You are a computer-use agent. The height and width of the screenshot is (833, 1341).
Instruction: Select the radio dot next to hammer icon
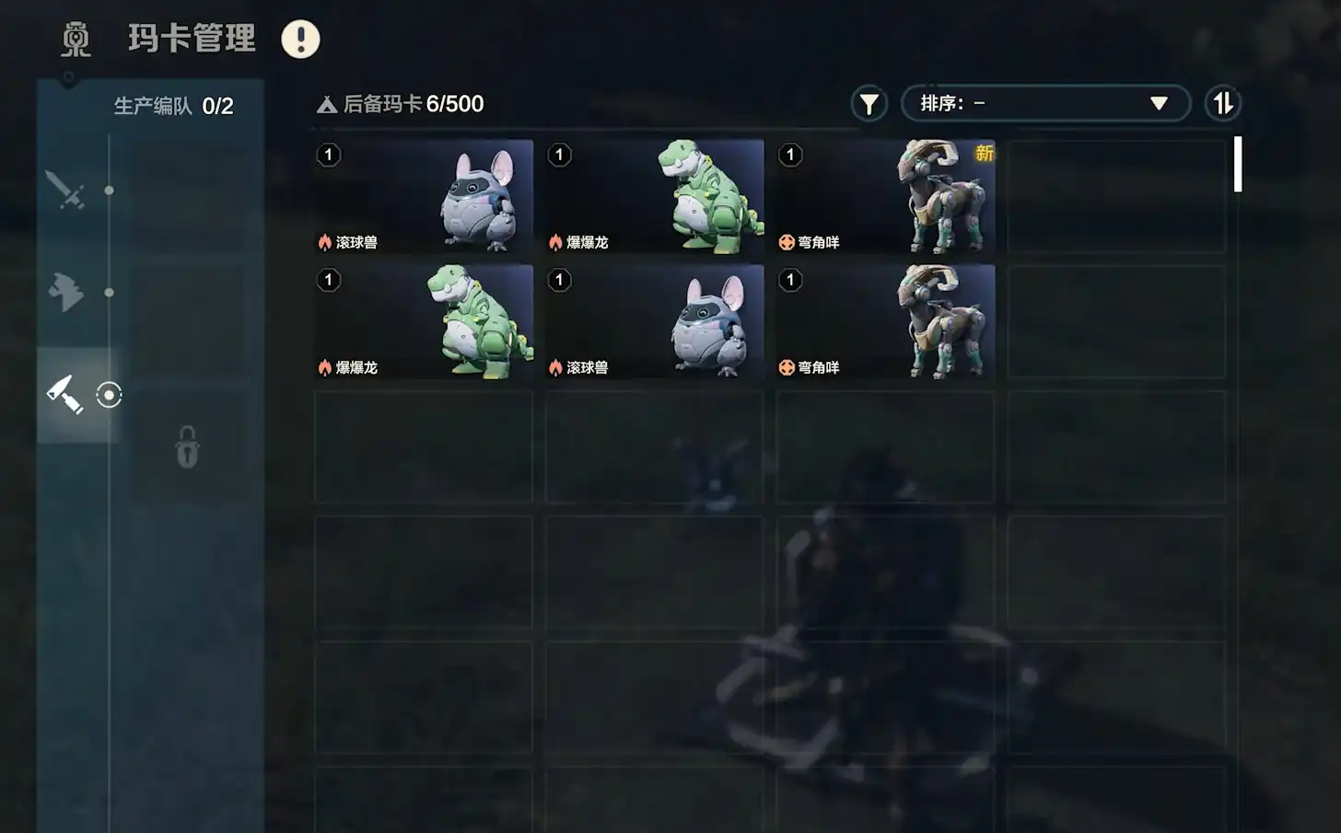pyautogui.click(x=109, y=395)
